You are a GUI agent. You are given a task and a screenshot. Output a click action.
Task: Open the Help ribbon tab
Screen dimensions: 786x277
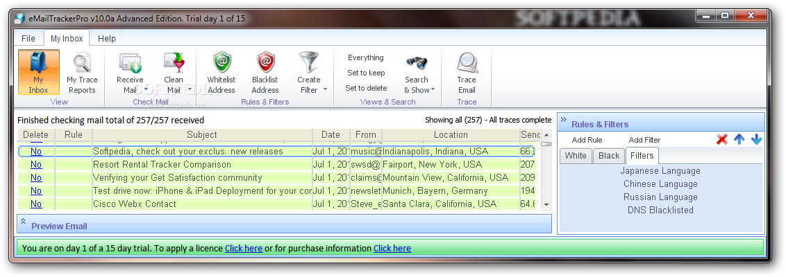point(107,39)
